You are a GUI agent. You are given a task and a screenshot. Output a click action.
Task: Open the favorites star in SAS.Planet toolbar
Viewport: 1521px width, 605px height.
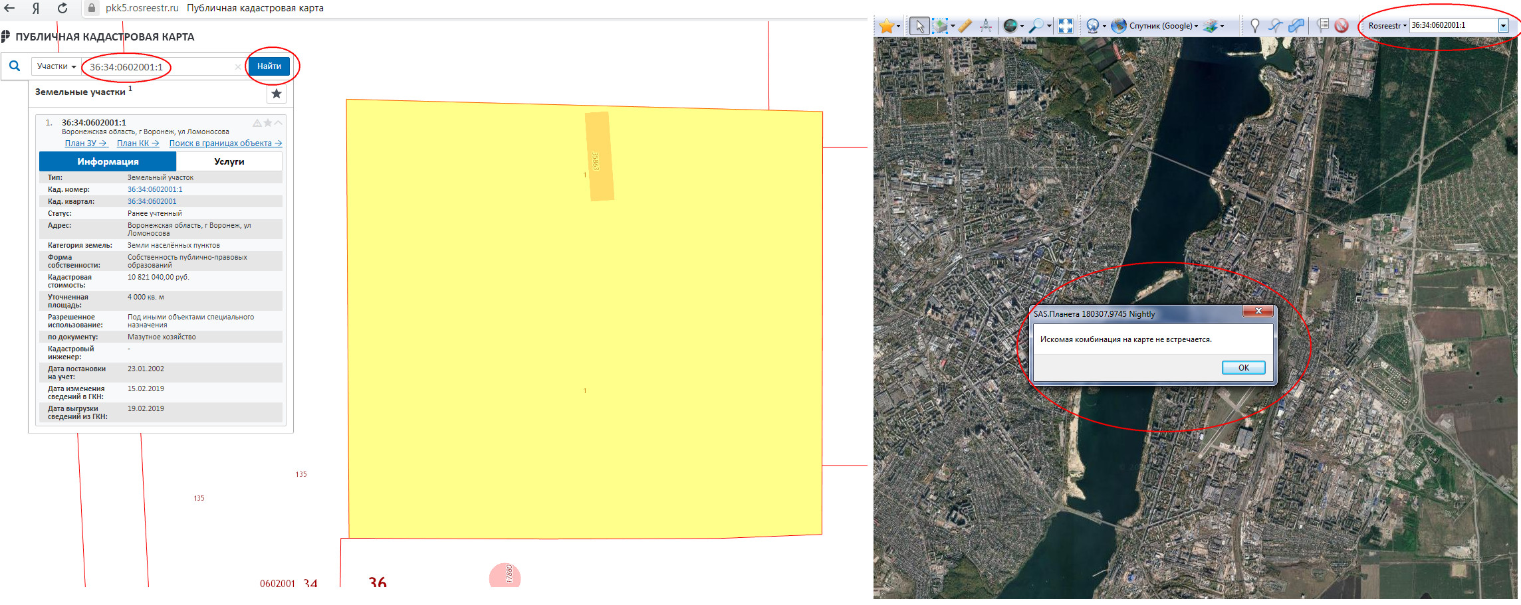[x=886, y=26]
